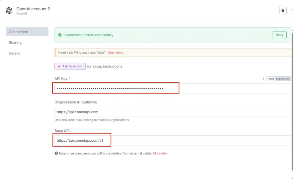Delete credential with the trash icon

[283, 11]
